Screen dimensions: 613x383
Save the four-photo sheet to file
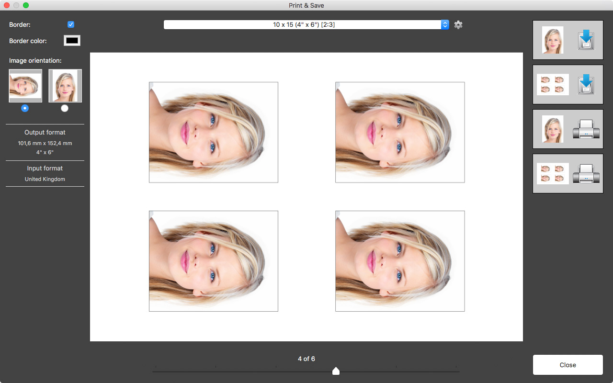[568, 84]
